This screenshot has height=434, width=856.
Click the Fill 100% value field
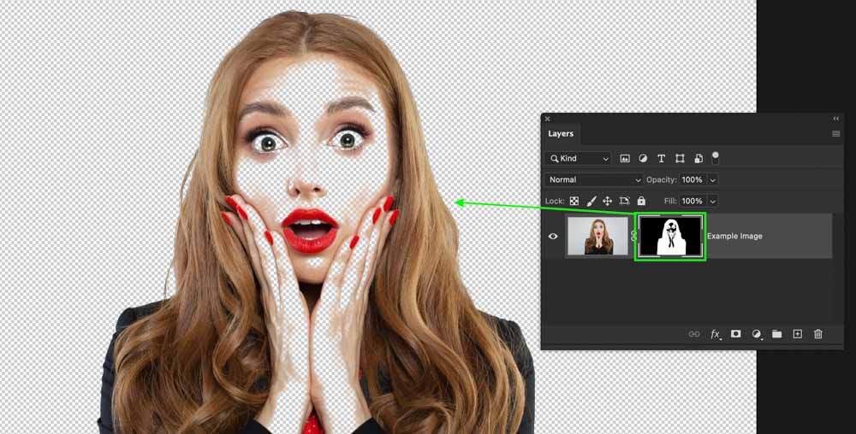(693, 201)
